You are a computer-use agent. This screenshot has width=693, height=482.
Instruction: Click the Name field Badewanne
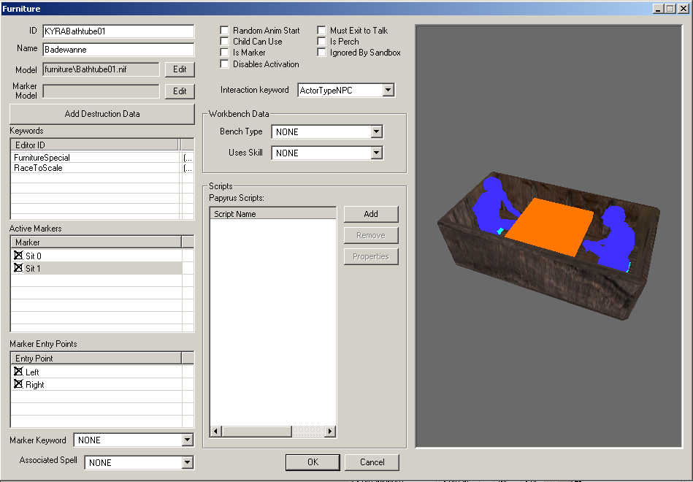[x=118, y=50]
